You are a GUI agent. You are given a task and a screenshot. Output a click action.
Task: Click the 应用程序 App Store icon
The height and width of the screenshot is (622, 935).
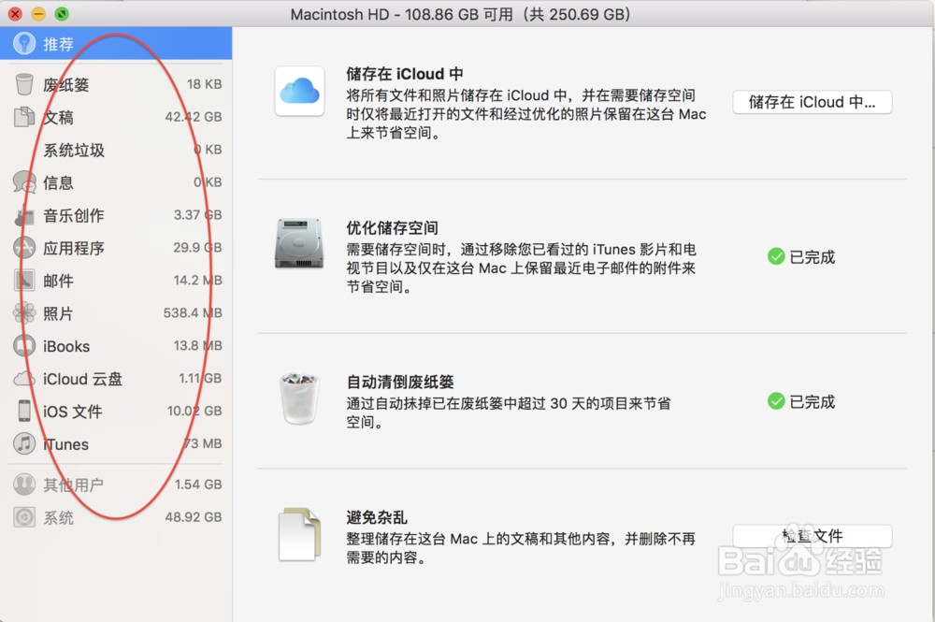[x=24, y=248]
